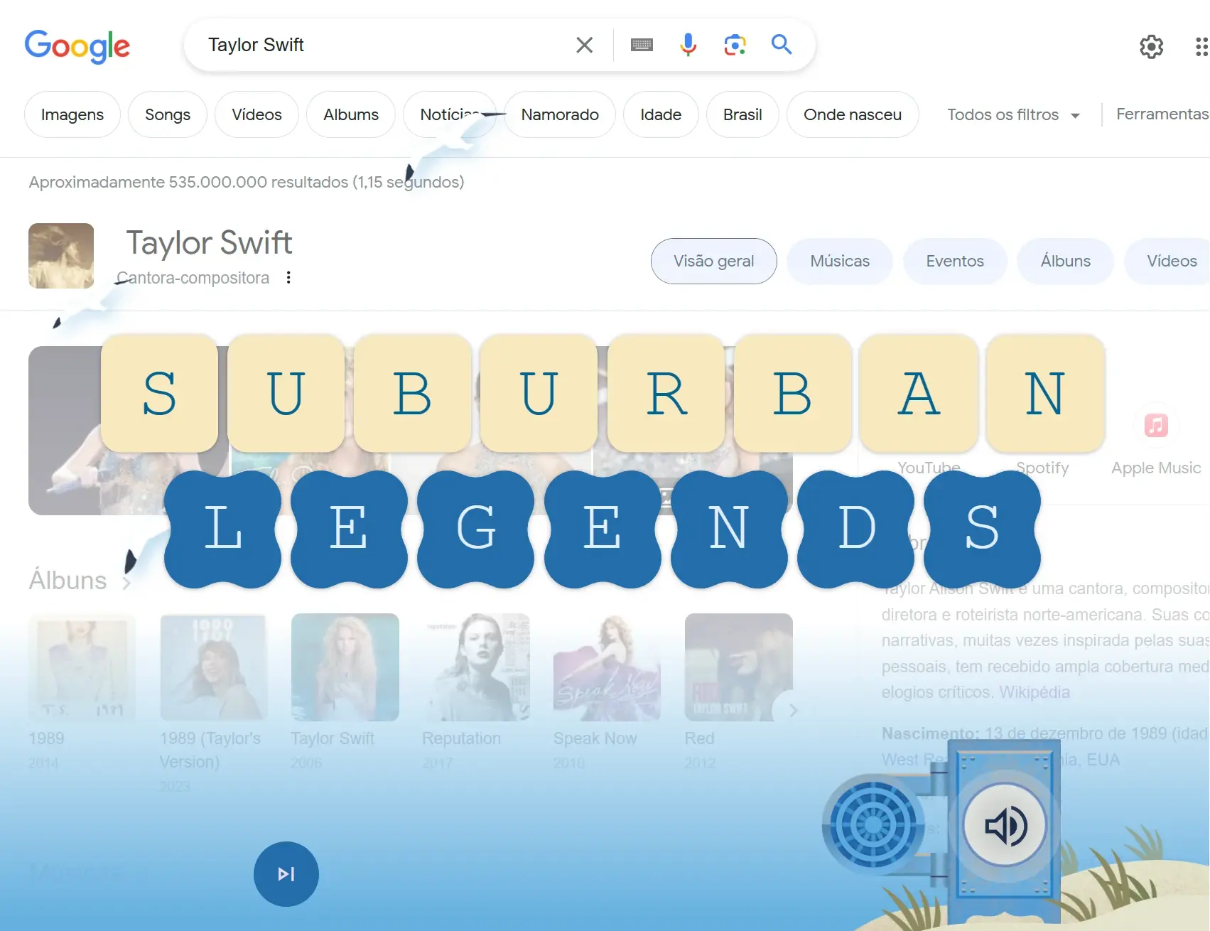The width and height of the screenshot is (1210, 931).
Task: Start voice search with microphone icon
Action: pyautogui.click(x=688, y=45)
